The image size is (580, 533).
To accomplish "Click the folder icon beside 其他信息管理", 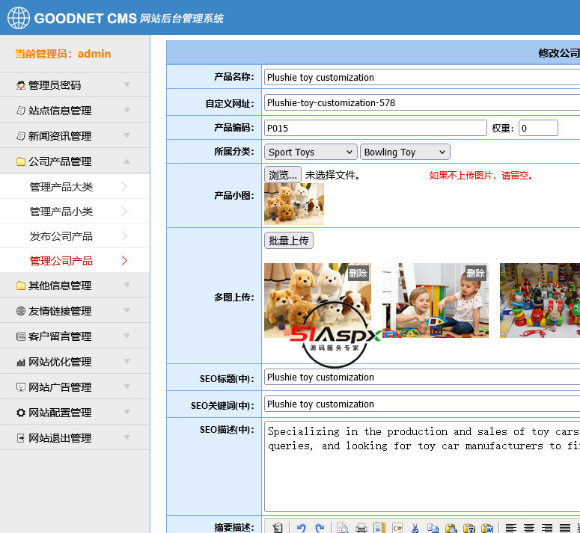I will click(x=21, y=286).
